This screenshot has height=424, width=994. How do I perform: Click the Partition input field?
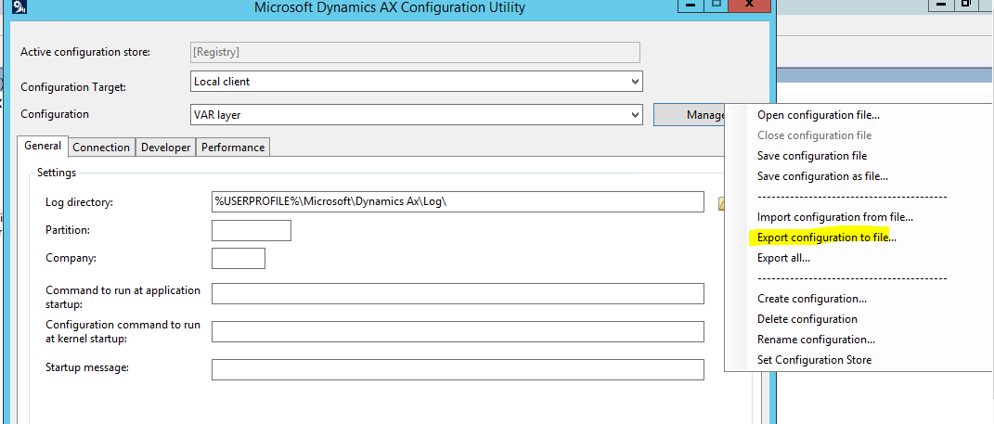[x=251, y=230]
